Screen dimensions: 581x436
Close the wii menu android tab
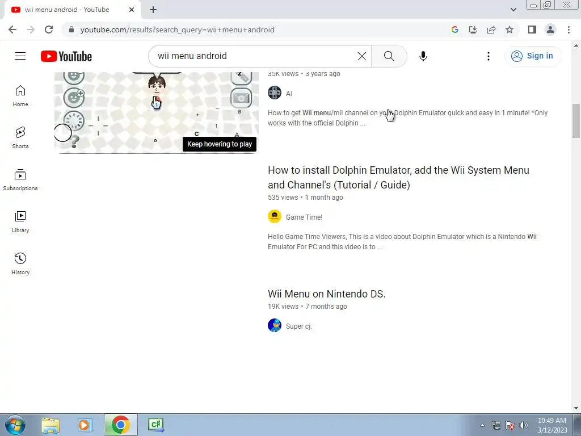(132, 10)
